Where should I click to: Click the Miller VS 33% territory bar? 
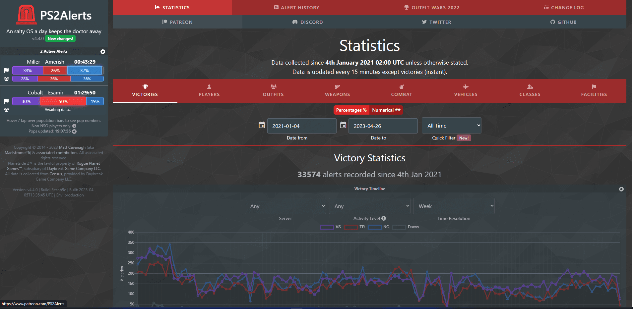coord(28,71)
